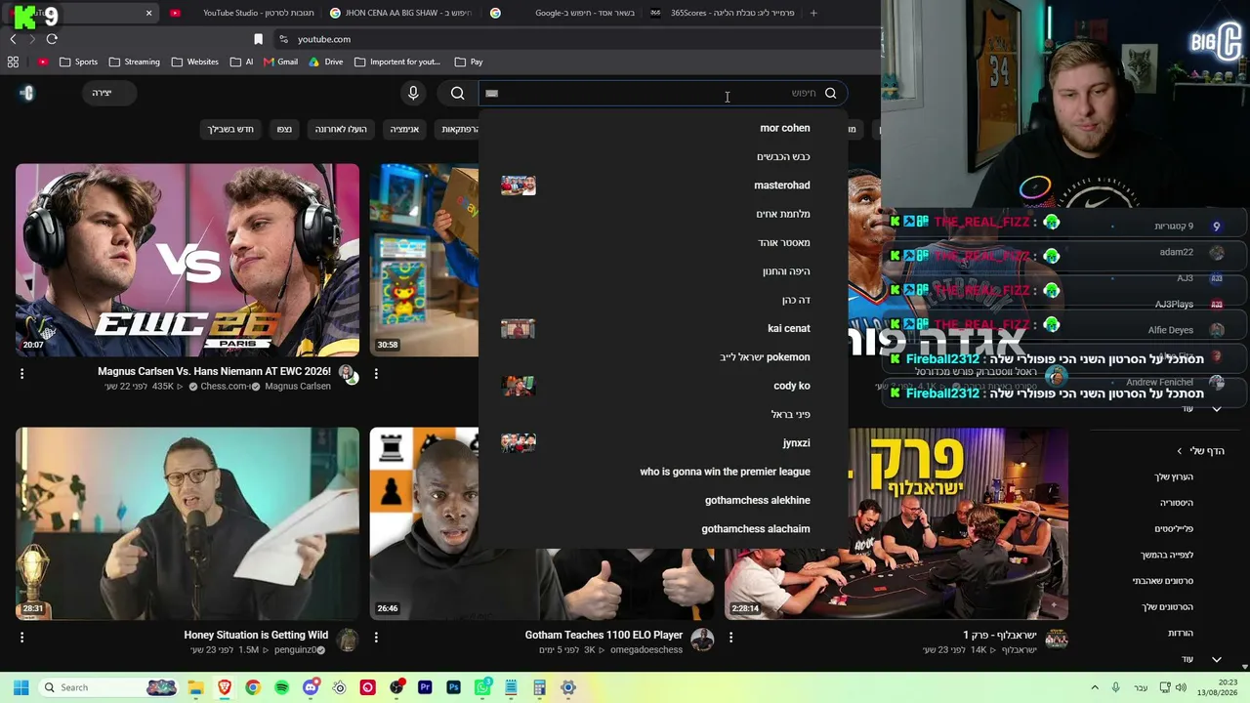Viewport: 1250px width, 703px height.
Task: Open options menu for Magnus Carlsen video
Action: pos(21,373)
